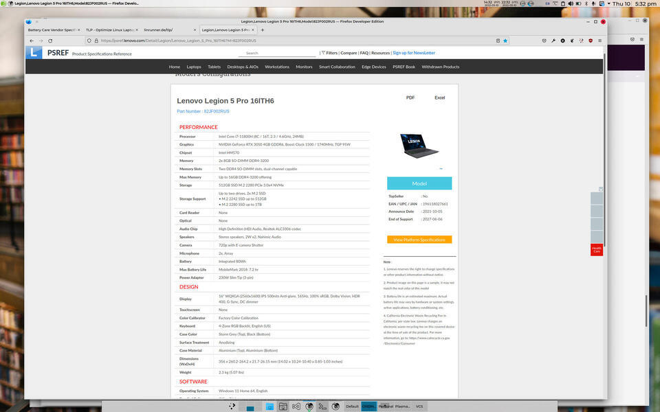Click View Platform Specifications button
This screenshot has height=412, width=660.
point(419,240)
